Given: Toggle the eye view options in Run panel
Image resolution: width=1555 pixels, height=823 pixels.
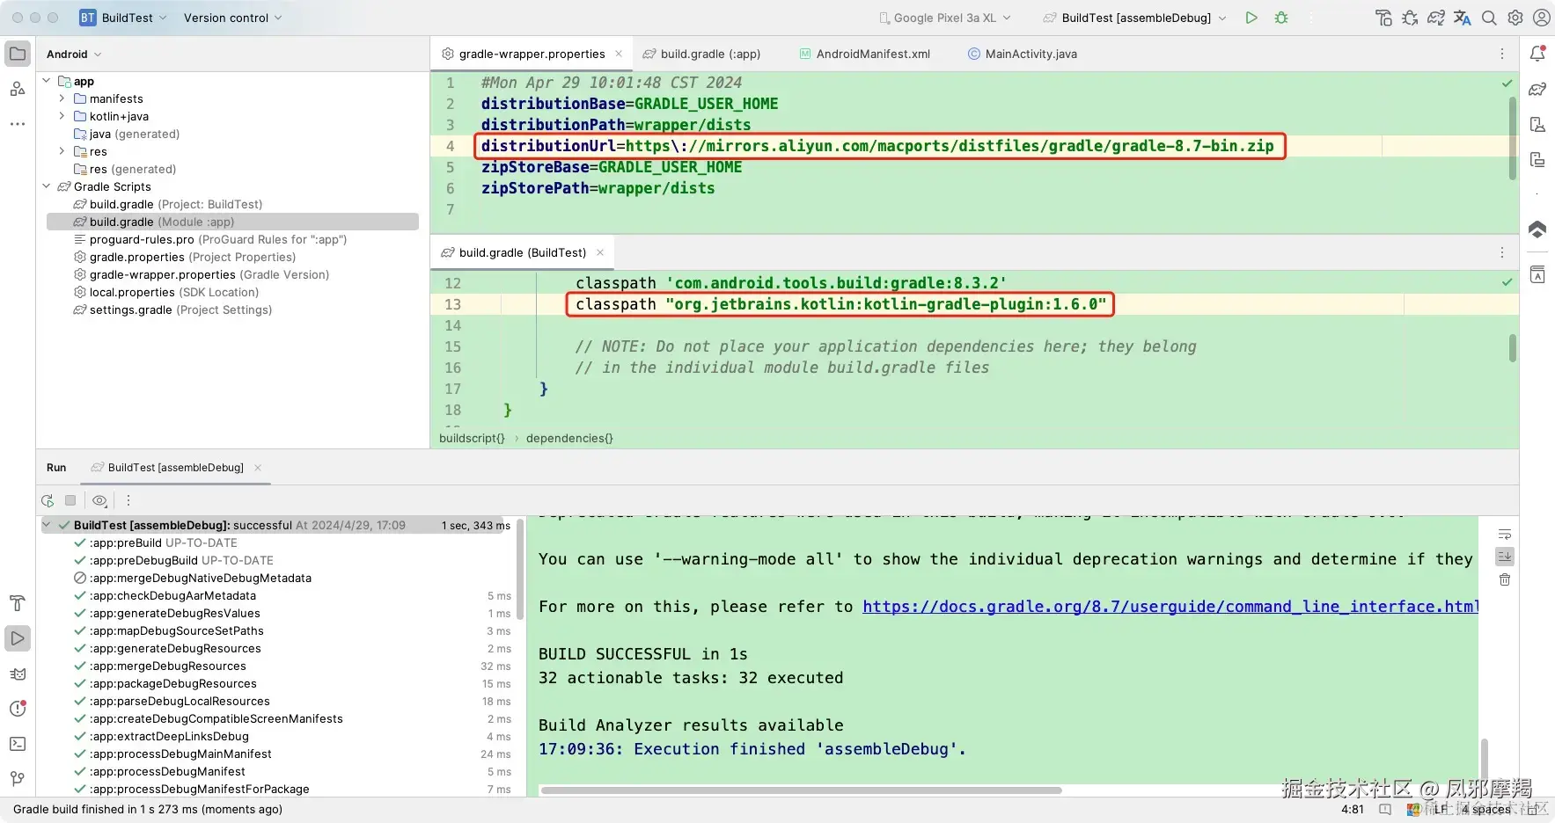Looking at the screenshot, I should tap(99, 500).
